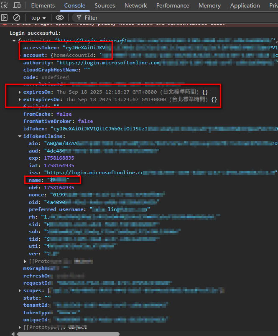
Task: Select the inspect element picker icon
Action: point(4,5)
